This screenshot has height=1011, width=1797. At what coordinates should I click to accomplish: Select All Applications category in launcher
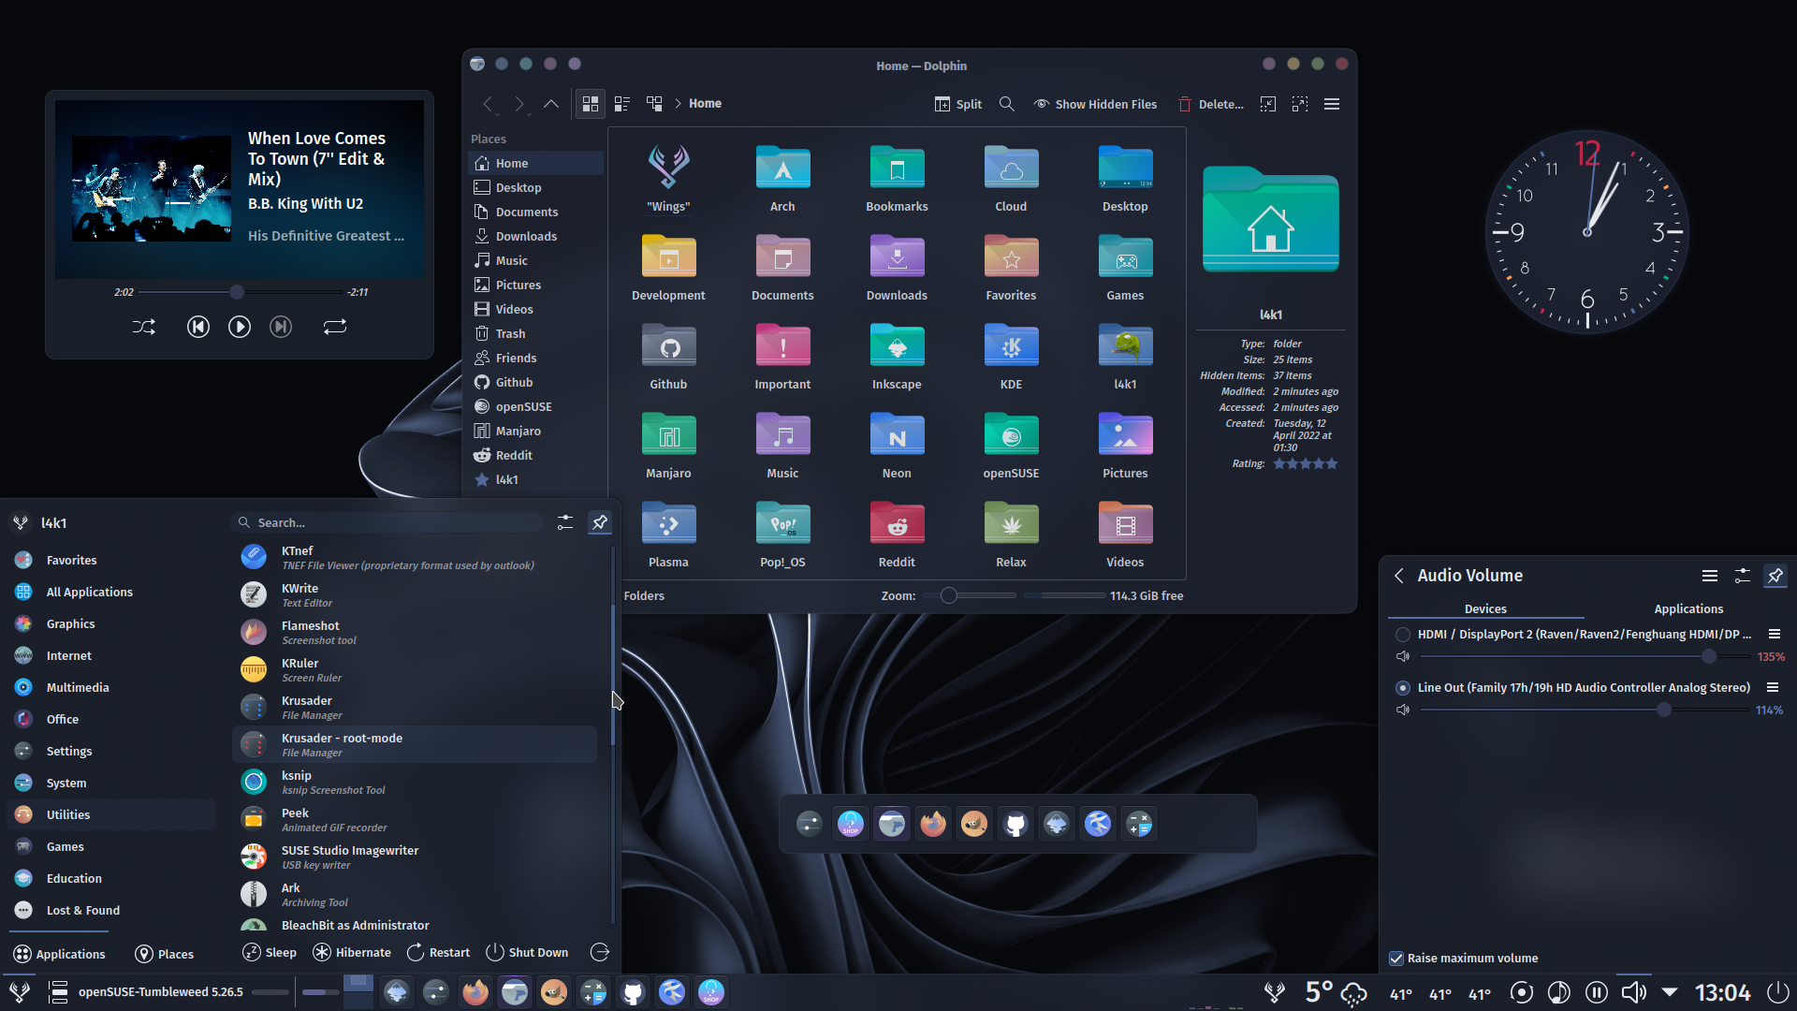point(110,592)
